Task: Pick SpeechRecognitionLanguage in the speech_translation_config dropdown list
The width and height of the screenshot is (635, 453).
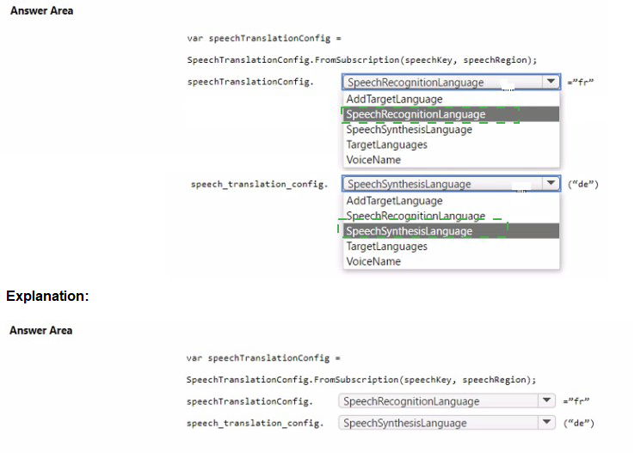Action: pos(416,216)
